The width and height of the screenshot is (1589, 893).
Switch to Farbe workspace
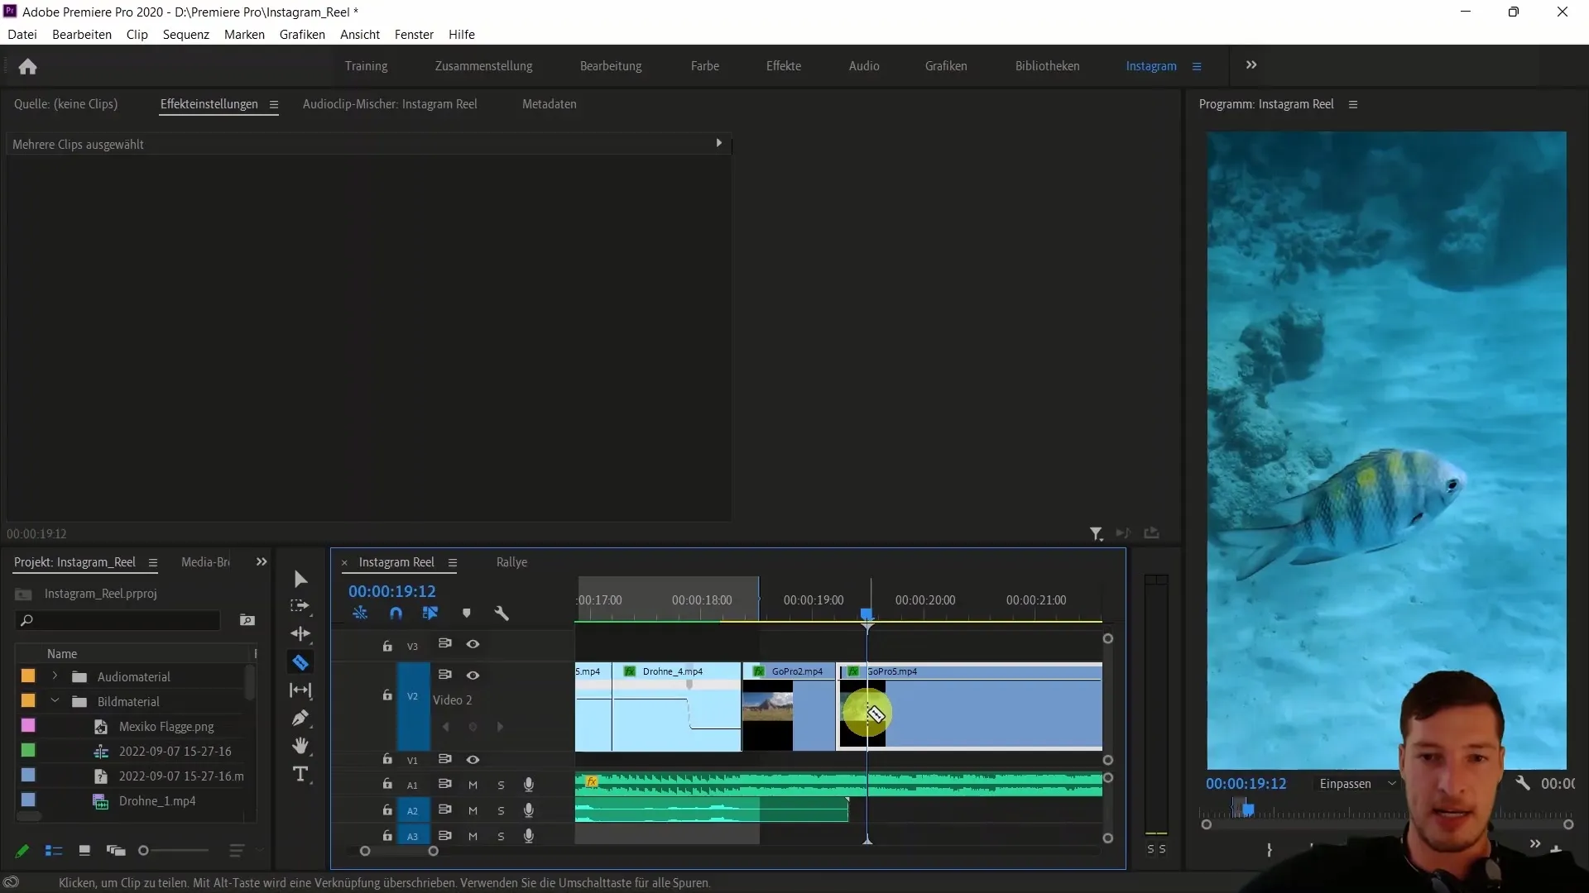(x=705, y=66)
